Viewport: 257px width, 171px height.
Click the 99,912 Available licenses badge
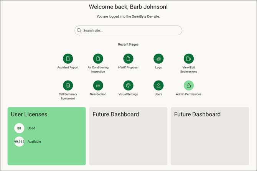tap(19, 141)
